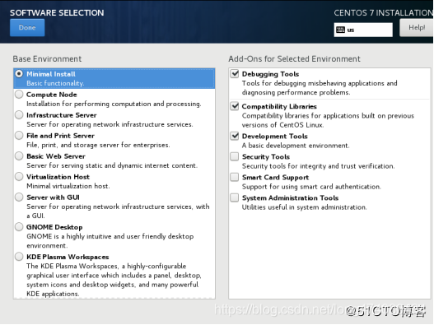Click the System Administration Tools label
434x325 pixels.
click(x=291, y=198)
